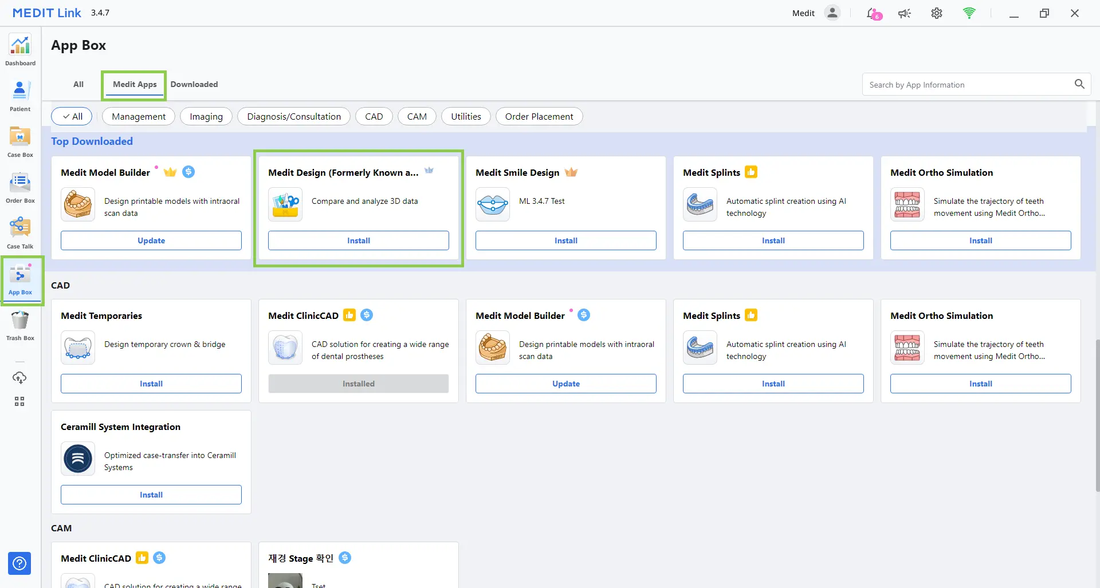The height and width of the screenshot is (588, 1100).
Task: Click the Medit Smile Design app icon
Action: [x=493, y=204]
